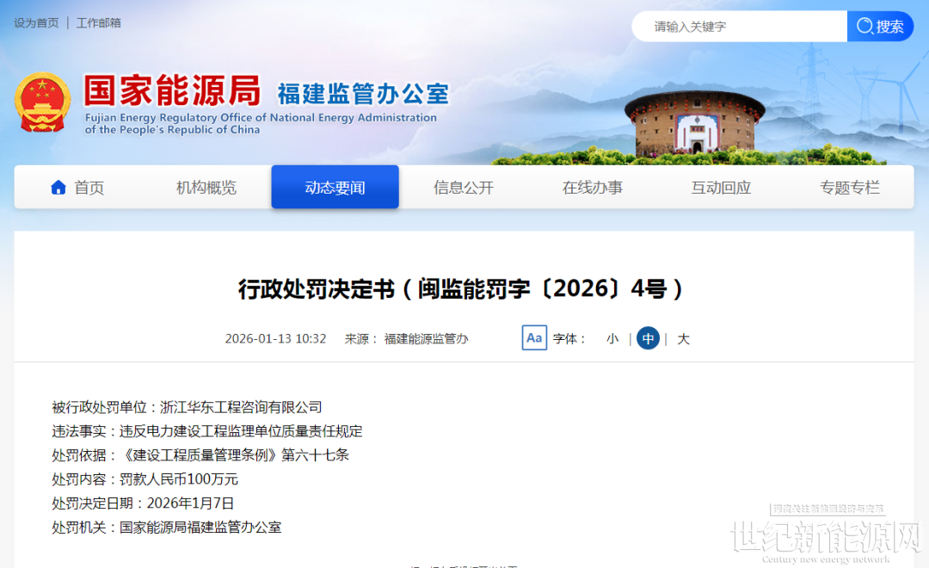Open the 专题专栏 navigation item
Image resolution: width=929 pixels, height=568 pixels.
[850, 188]
